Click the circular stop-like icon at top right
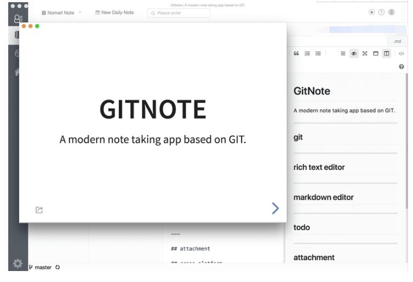413x282 pixels. tap(371, 12)
